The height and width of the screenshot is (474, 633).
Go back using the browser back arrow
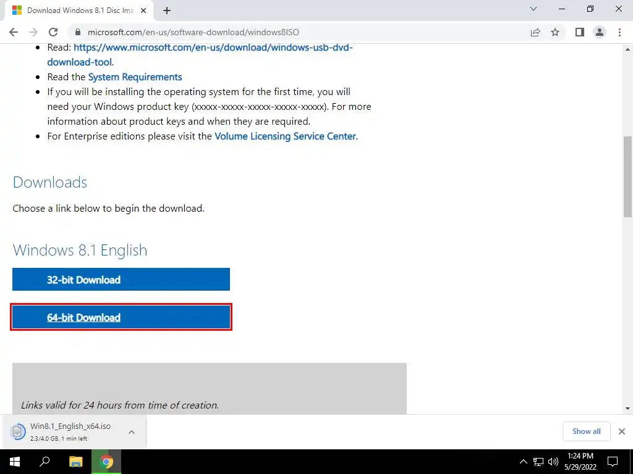[x=14, y=32]
